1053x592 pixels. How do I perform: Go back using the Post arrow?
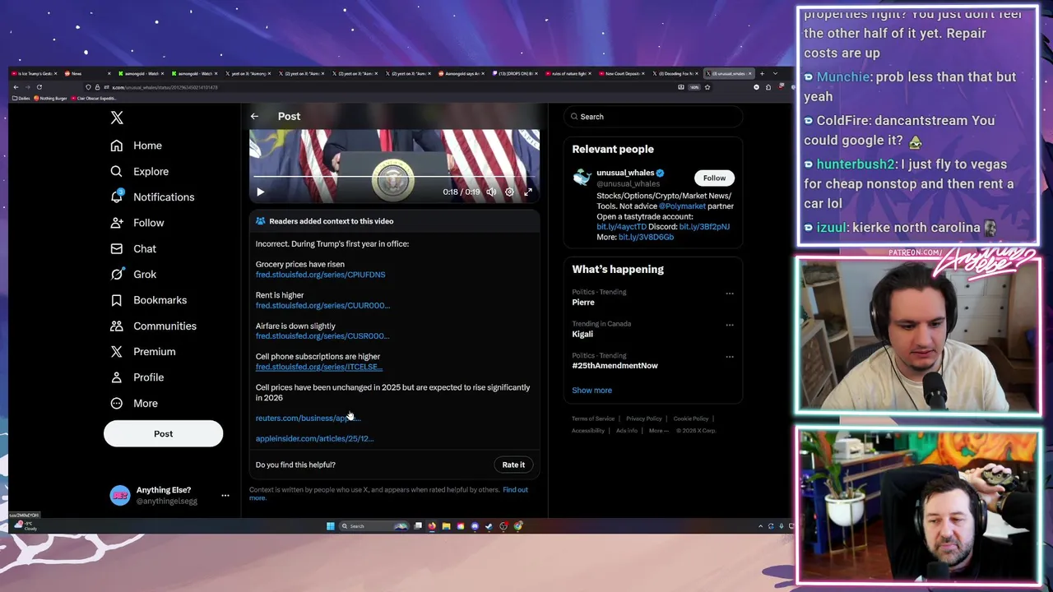pos(254,116)
